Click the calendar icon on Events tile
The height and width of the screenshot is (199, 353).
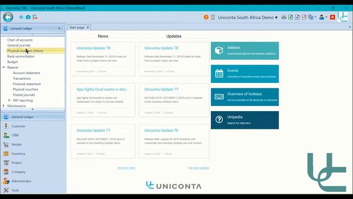(x=219, y=74)
